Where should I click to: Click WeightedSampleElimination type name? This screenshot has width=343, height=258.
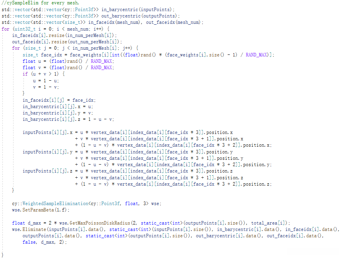(x=55, y=204)
